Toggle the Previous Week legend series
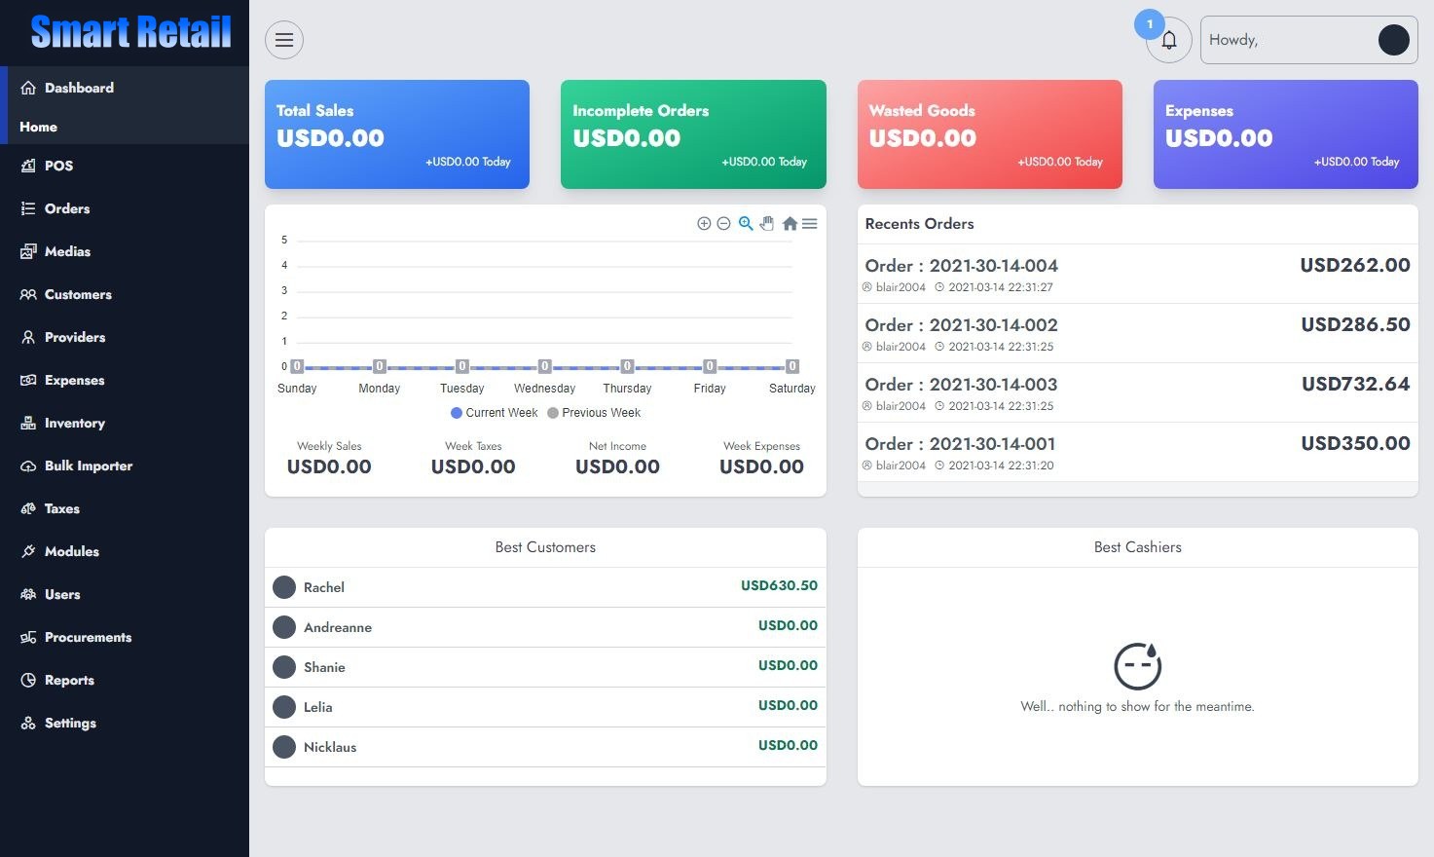1434x857 pixels. 594,413
